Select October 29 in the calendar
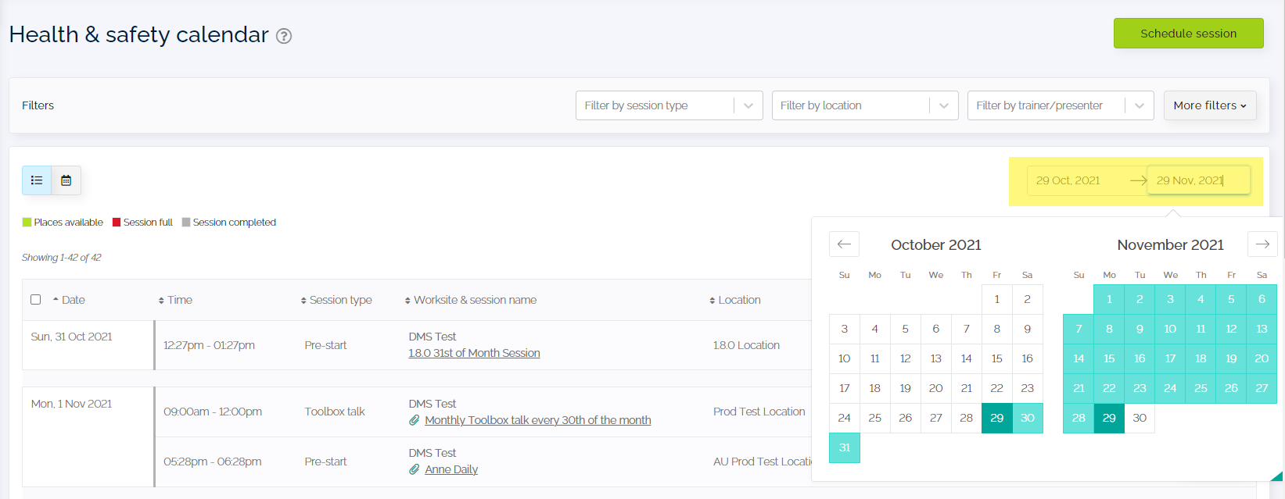This screenshot has height=499, width=1285. point(996,418)
